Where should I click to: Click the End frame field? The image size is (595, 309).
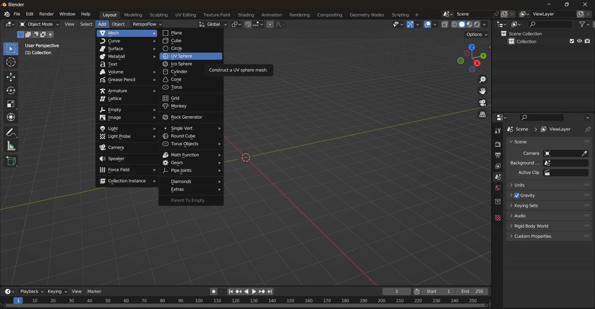pyautogui.click(x=472, y=291)
